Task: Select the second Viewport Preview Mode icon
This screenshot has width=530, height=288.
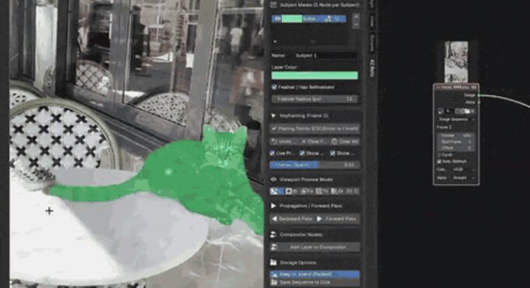Action: point(288,191)
